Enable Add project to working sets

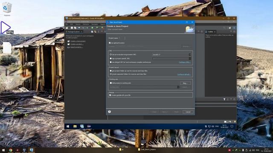(x=111, y=83)
